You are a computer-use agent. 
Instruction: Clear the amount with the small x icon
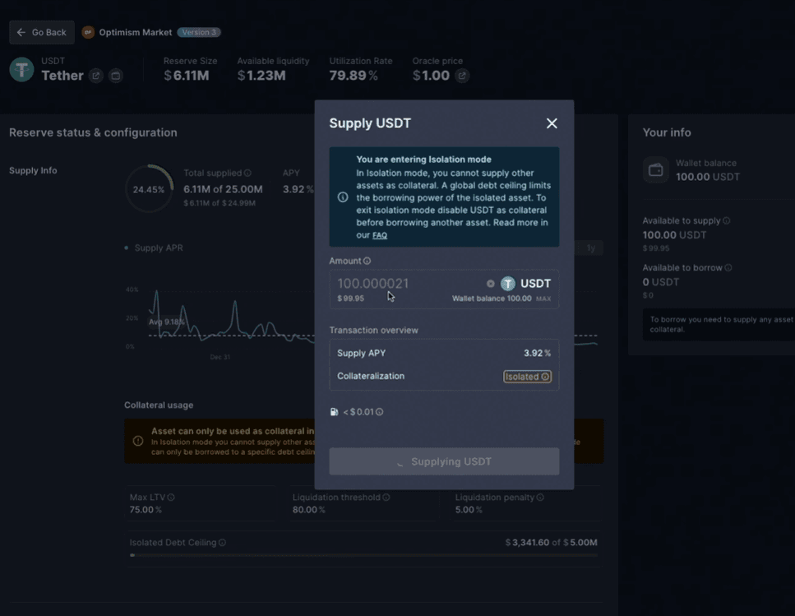tap(491, 284)
